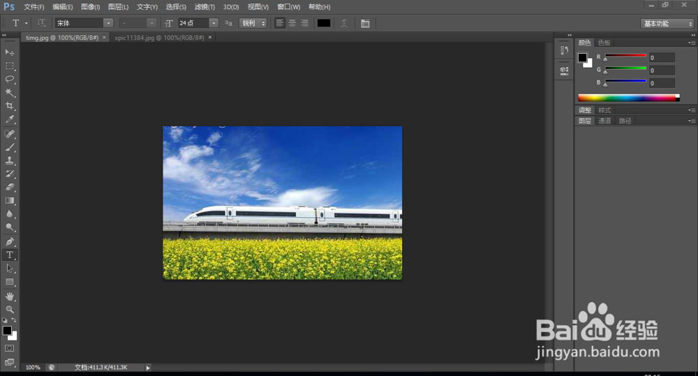This screenshot has height=376, width=698.
Task: Open the 调整 panel tab
Action: pyautogui.click(x=584, y=110)
